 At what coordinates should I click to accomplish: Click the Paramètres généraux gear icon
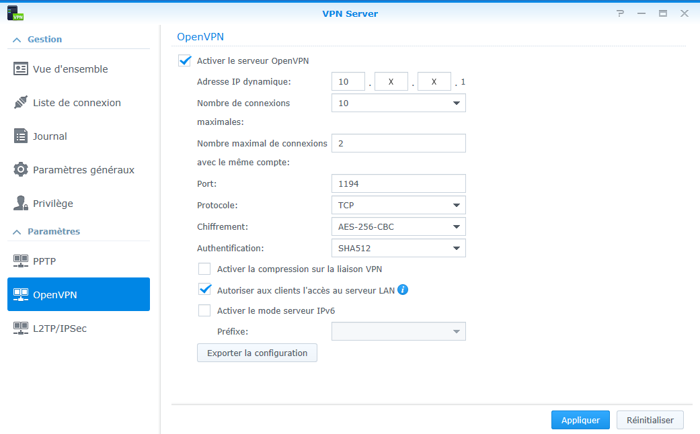[21, 169]
